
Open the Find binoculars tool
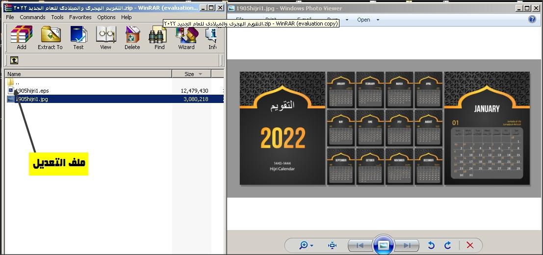(159, 38)
